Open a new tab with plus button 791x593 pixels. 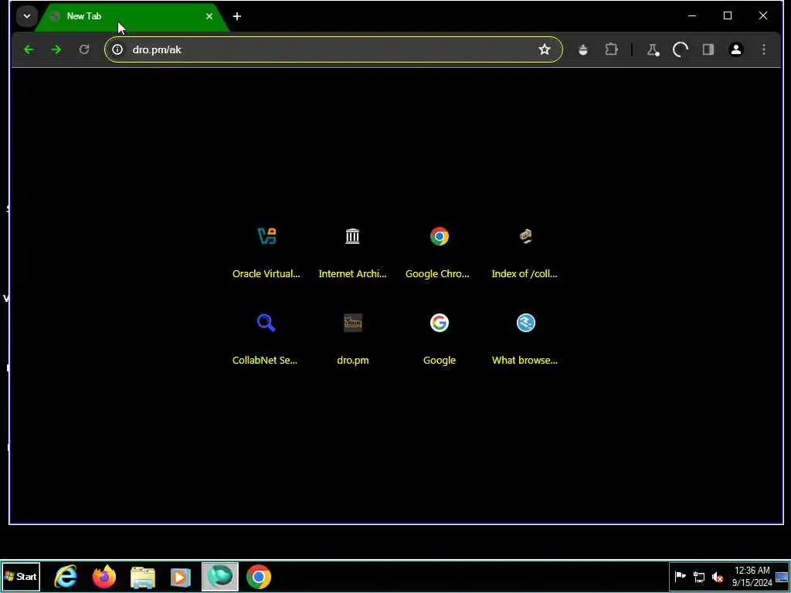tap(237, 16)
